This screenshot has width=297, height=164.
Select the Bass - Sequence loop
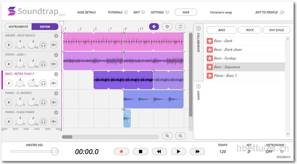coord(246,67)
